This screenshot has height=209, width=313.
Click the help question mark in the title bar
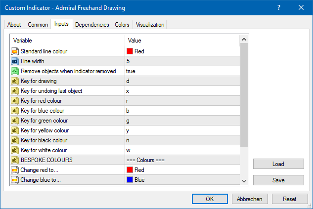point(279,7)
